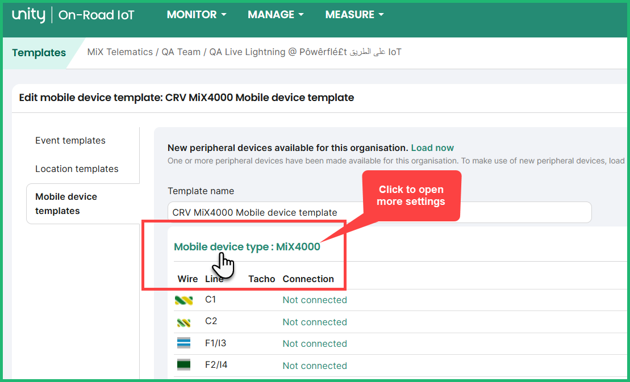Open the MEASURE dropdown menu
This screenshot has width=630, height=382.
354,14
